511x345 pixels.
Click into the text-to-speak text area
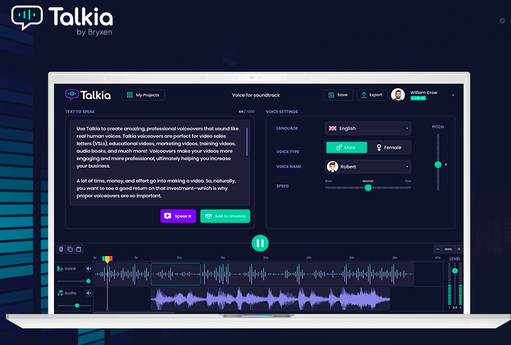[x=160, y=162]
